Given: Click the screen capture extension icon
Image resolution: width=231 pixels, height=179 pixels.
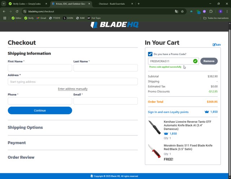Looking at the screenshot, I should pos(198,12).
